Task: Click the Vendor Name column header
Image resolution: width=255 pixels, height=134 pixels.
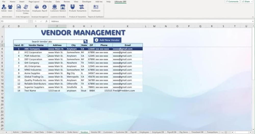Action: pyautogui.click(x=36, y=45)
